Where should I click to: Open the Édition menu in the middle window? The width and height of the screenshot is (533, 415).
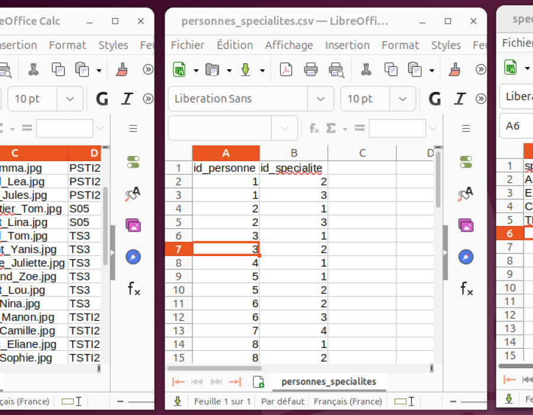click(x=235, y=45)
